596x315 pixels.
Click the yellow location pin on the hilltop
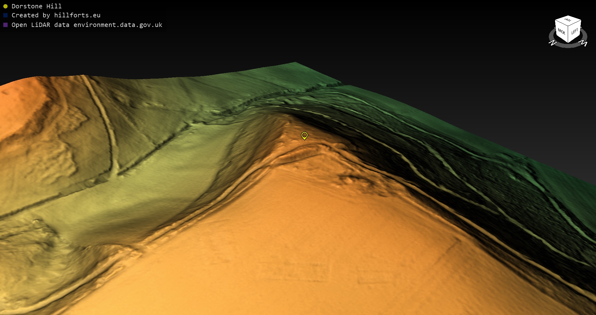pyautogui.click(x=304, y=135)
